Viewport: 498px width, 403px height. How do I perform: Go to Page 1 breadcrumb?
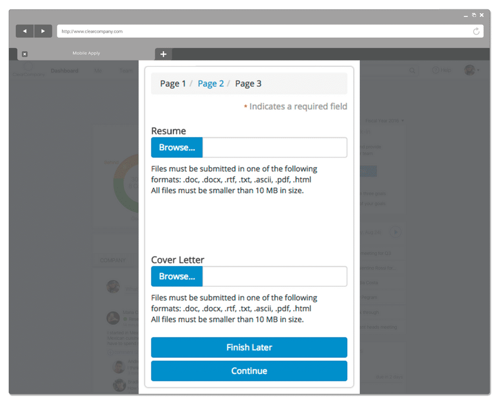[x=173, y=83]
